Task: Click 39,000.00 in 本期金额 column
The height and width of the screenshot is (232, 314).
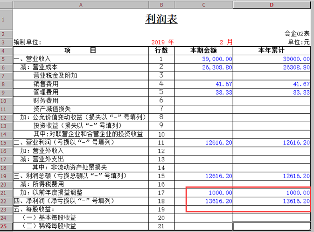Action: pos(217,59)
